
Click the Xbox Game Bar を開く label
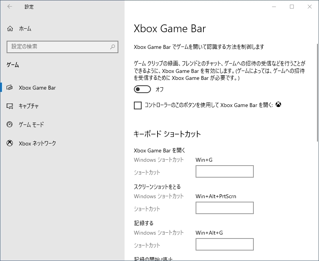[x=159, y=150]
